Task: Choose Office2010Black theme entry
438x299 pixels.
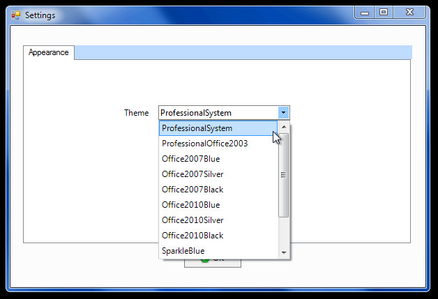Action: (218, 236)
